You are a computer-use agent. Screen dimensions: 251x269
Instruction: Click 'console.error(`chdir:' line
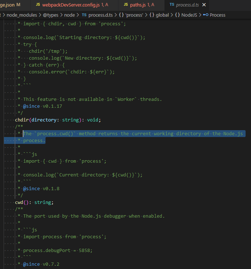tap(72, 72)
